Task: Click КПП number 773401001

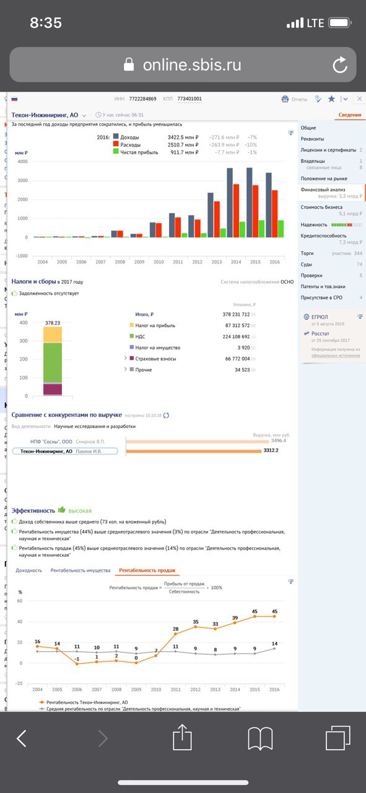Action: tap(190, 99)
